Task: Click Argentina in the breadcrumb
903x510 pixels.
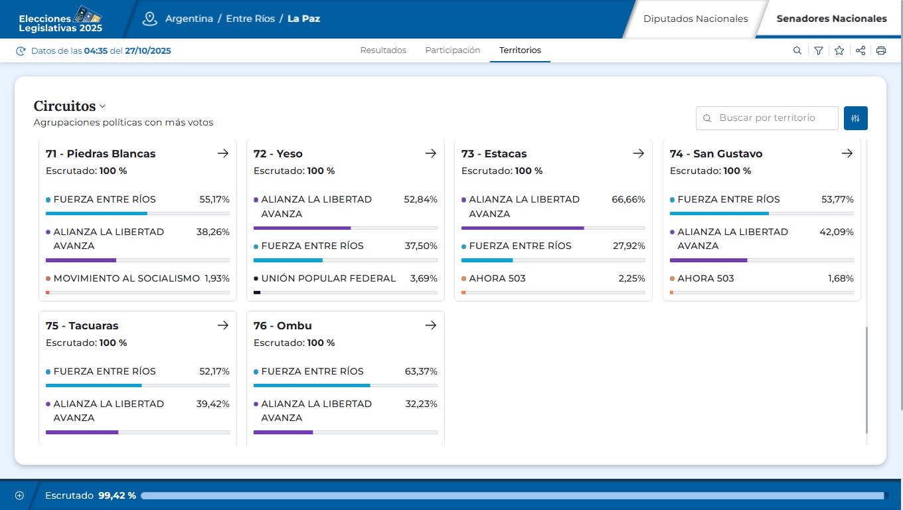Action: (189, 19)
